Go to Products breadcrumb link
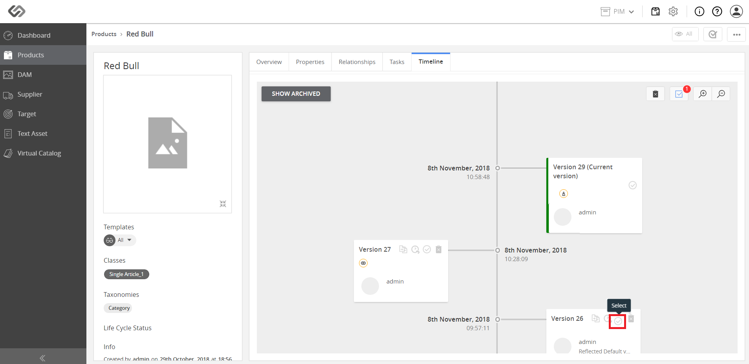Image resolution: width=749 pixels, height=364 pixels. [x=104, y=34]
